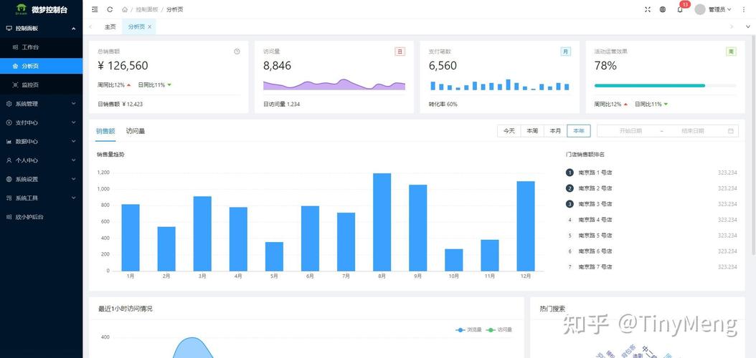Close the 分析页 tab

(x=150, y=26)
